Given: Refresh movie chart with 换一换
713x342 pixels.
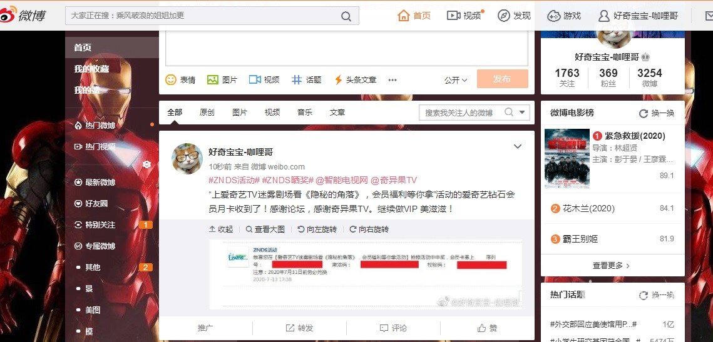Looking at the screenshot, I should click(x=657, y=113).
